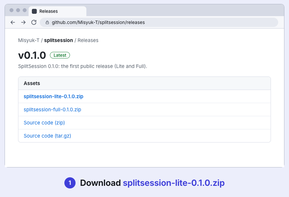
Task: Focus the github.com address bar
Action: 159,22
